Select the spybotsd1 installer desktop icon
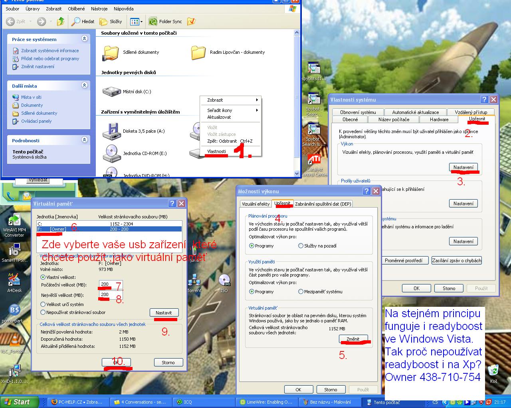This screenshot has width=511, height=408. click(x=314, y=72)
